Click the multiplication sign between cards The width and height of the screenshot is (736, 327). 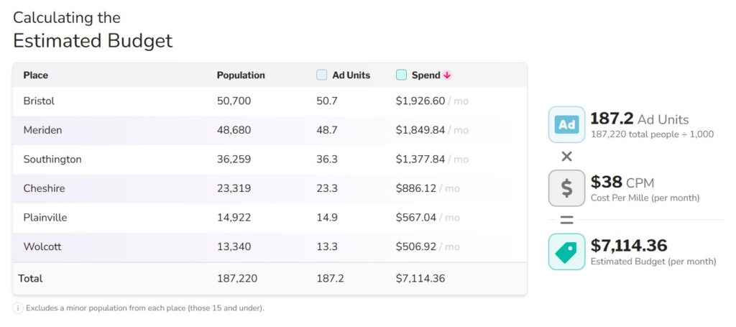pyautogui.click(x=566, y=157)
